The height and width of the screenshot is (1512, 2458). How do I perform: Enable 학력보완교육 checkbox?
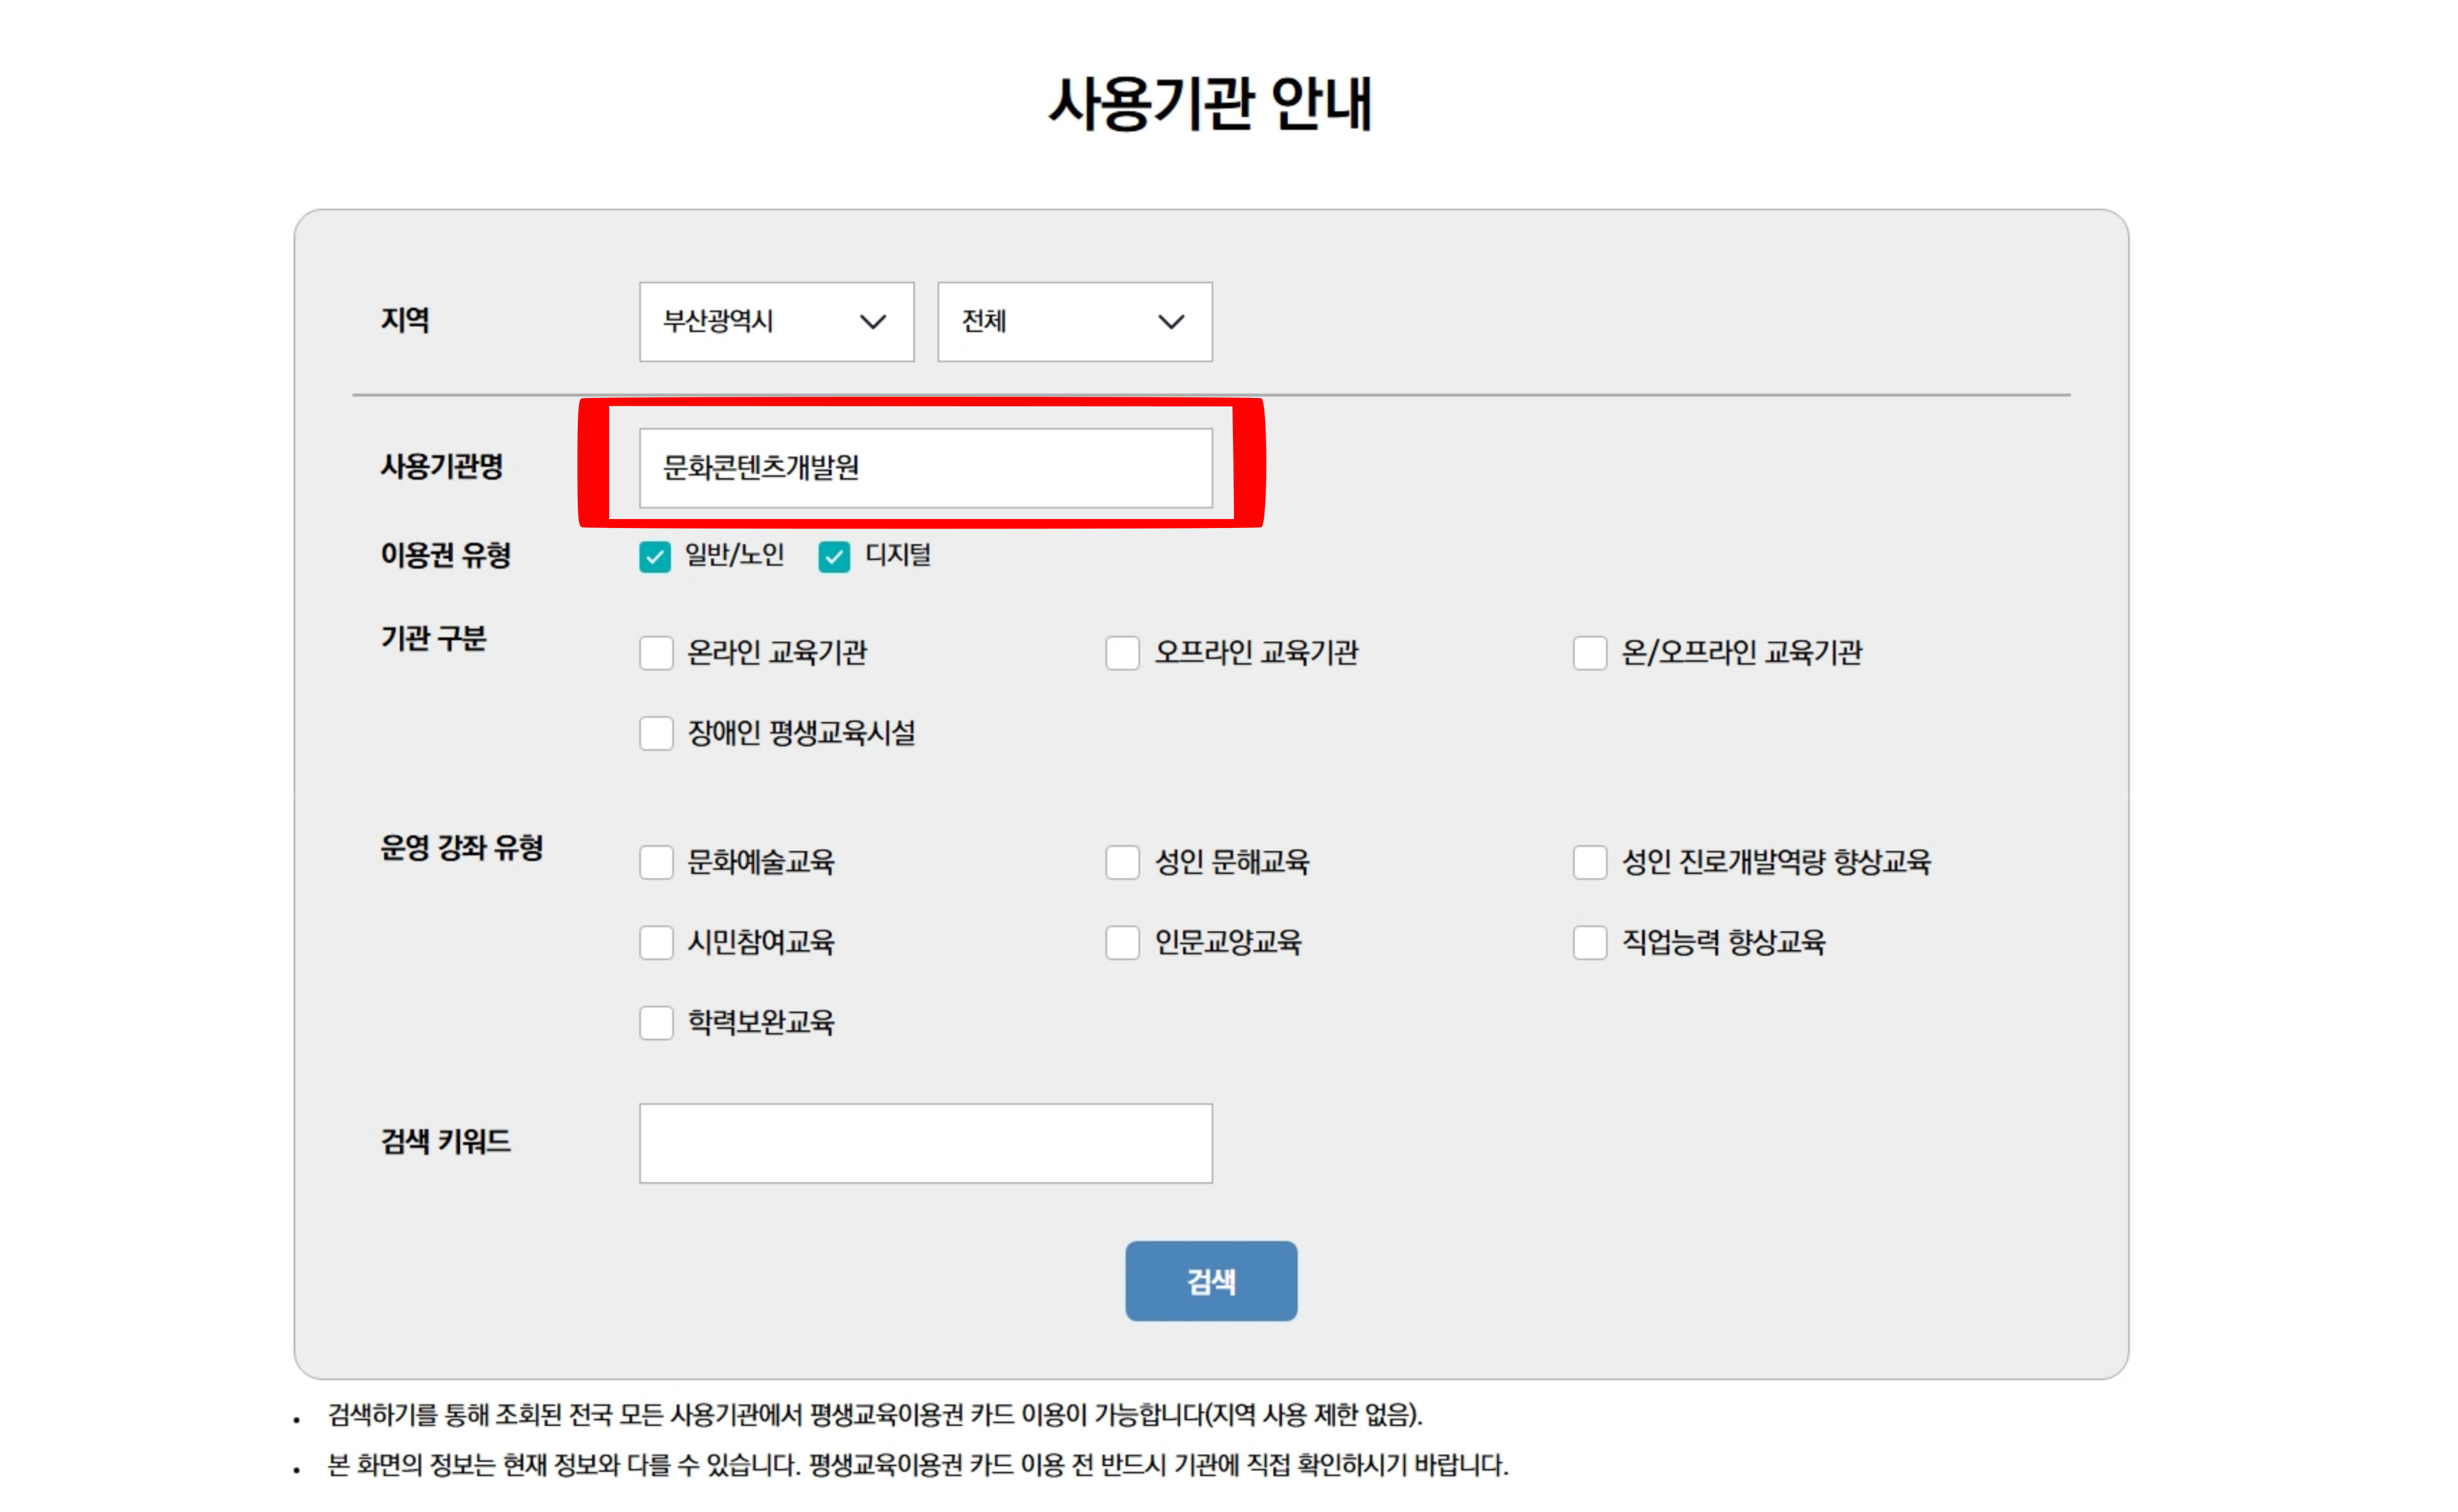[x=656, y=1023]
